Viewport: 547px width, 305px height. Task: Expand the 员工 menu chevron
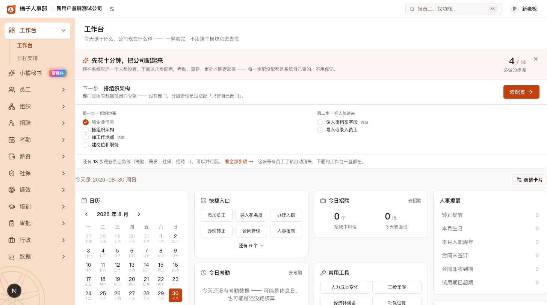pos(63,90)
